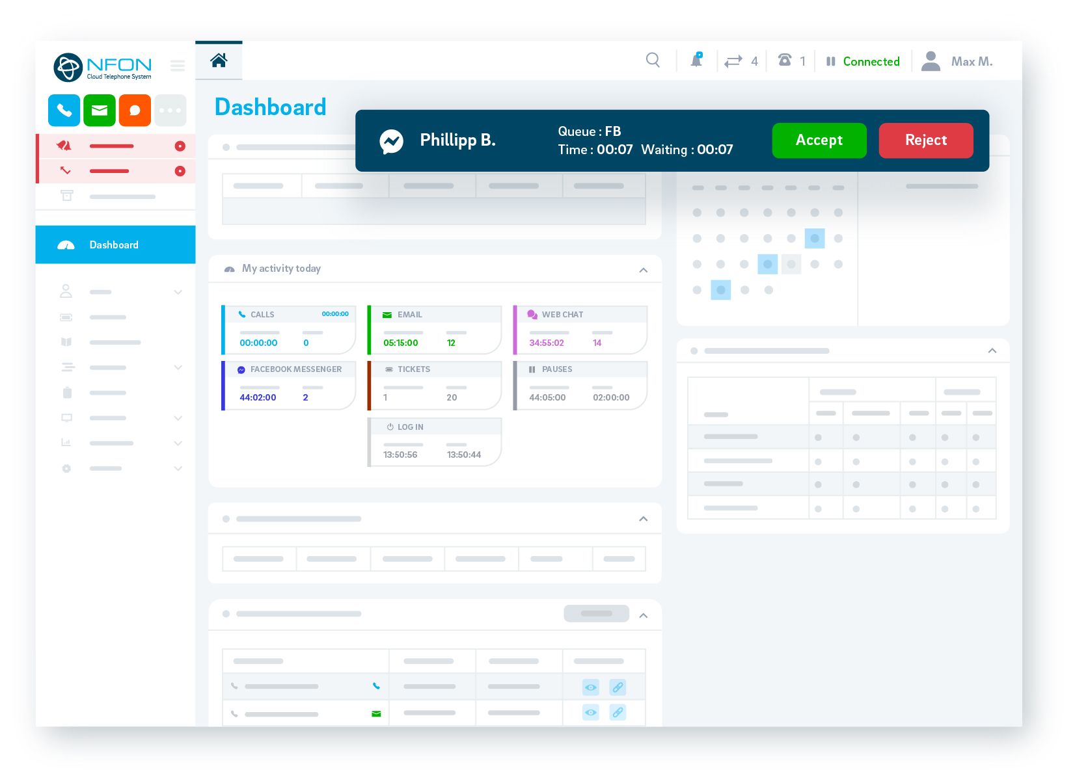Click the more channels ellipsis icon
The image size is (1075, 783).
pyautogui.click(x=170, y=110)
